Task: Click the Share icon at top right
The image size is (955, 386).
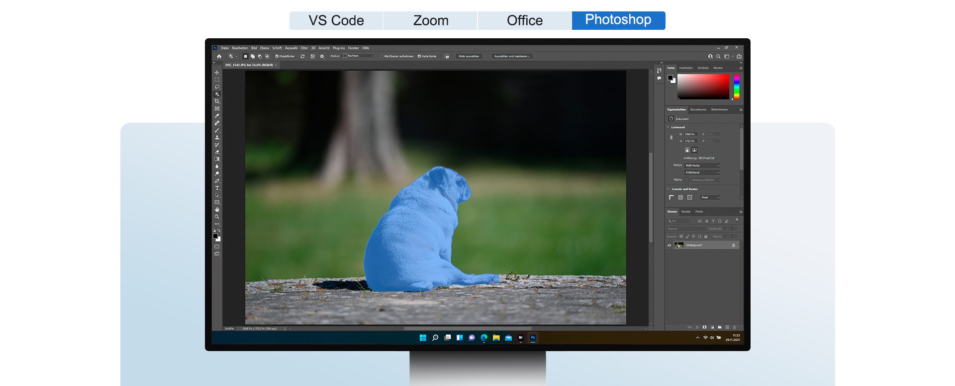Action: 739,56
